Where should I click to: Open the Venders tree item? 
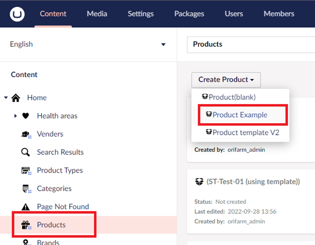click(50, 134)
